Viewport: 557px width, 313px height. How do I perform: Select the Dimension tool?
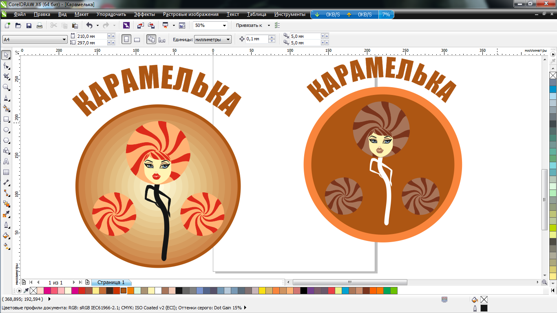click(6, 183)
